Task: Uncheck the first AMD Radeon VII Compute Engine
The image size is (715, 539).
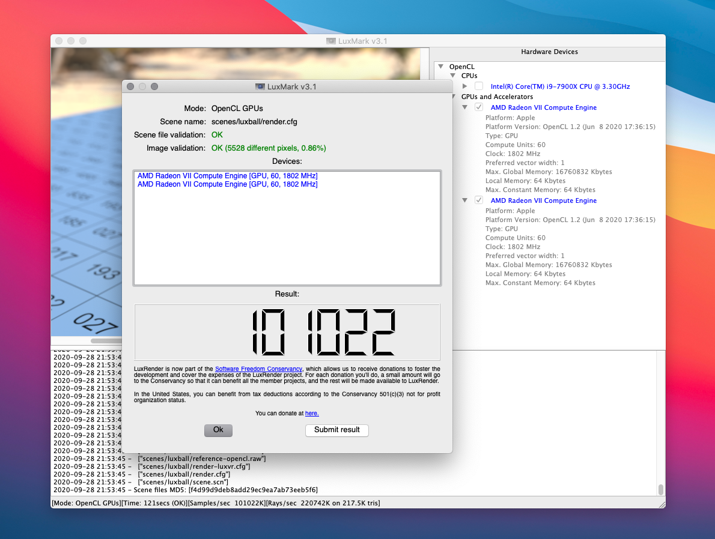Action: click(479, 107)
